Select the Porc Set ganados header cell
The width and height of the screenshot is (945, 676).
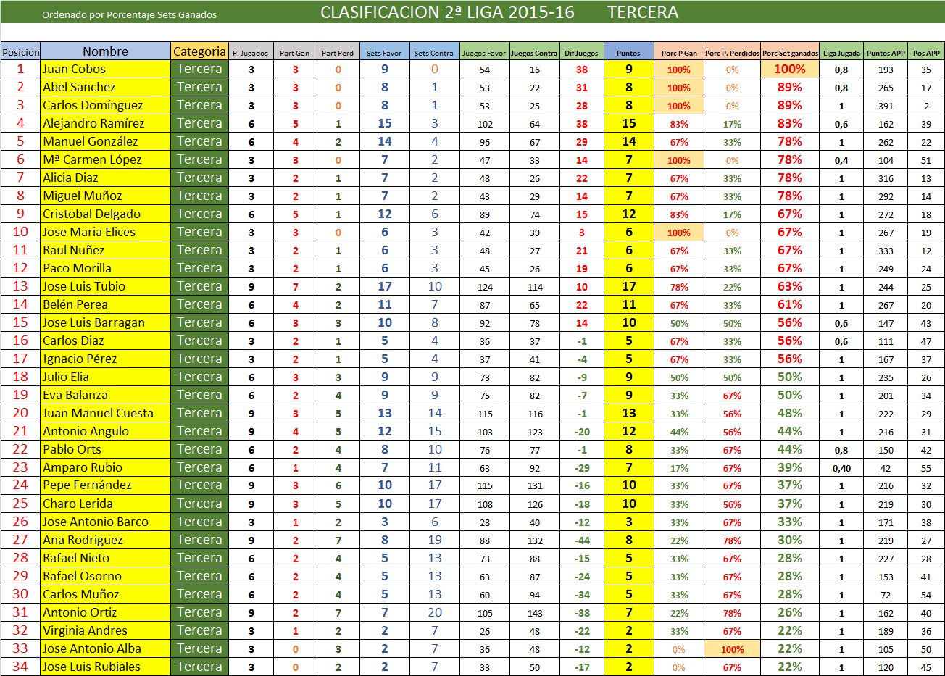pyautogui.click(x=790, y=52)
